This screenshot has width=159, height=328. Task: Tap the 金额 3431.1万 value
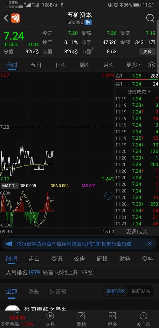[145, 42]
